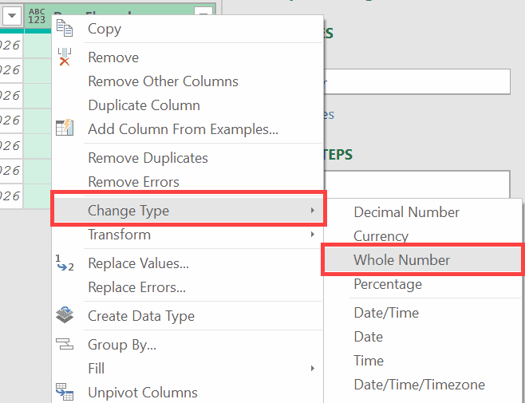This screenshot has width=525, height=403.
Task: Open the Change Type menu entry
Action: pyautogui.click(x=188, y=211)
